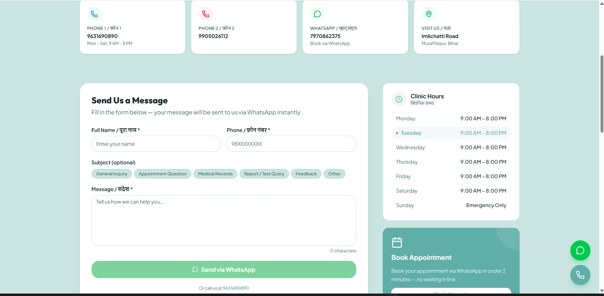The width and height of the screenshot is (604, 296).
Task: Click the scrollbar down arrow
Action: 601,291
